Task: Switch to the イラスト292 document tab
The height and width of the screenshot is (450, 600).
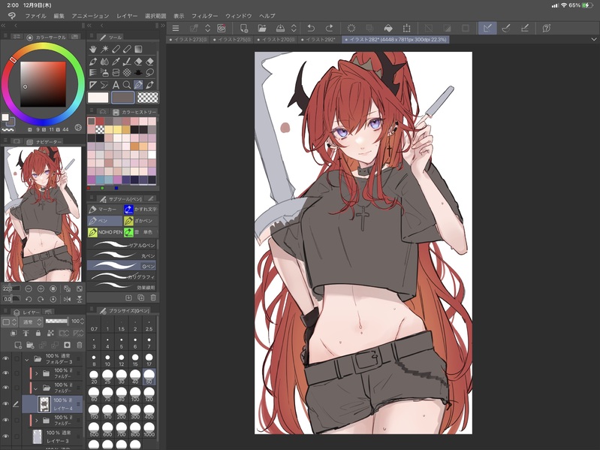Action: point(319,39)
